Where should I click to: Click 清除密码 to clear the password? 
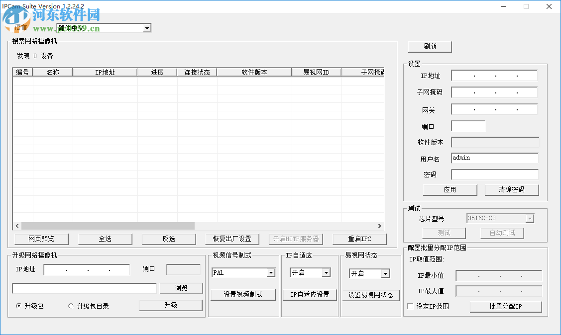[x=512, y=189]
